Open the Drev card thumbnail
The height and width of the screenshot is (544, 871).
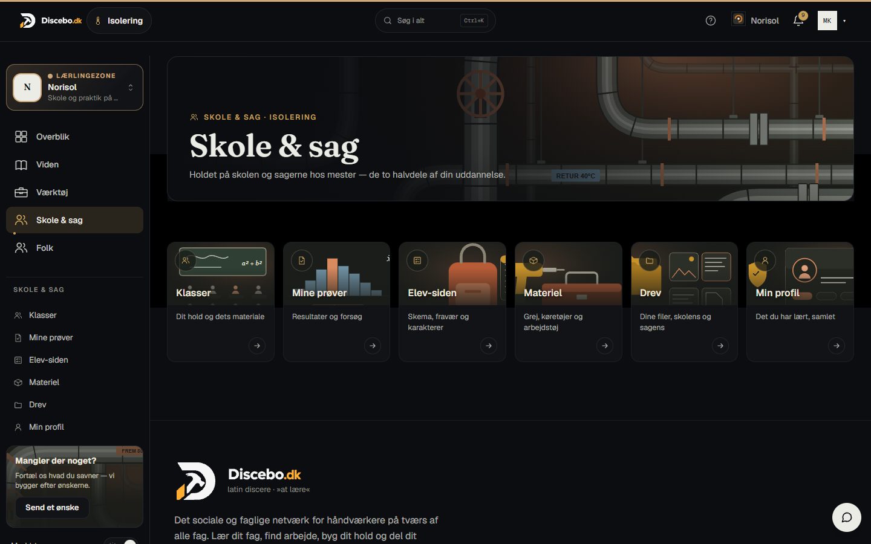coord(684,274)
